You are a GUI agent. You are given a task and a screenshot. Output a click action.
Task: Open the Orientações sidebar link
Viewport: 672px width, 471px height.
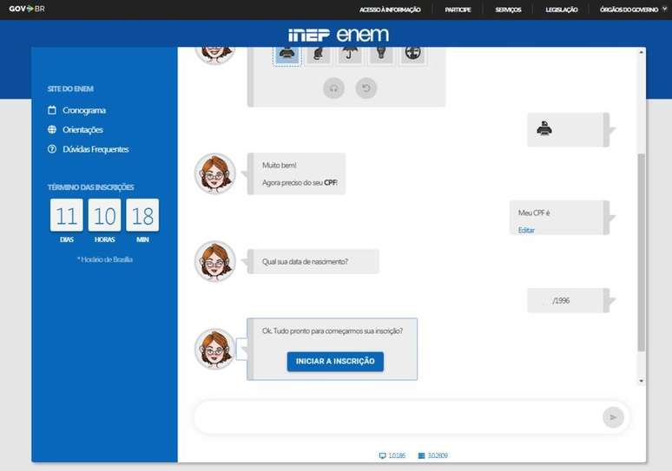click(82, 130)
